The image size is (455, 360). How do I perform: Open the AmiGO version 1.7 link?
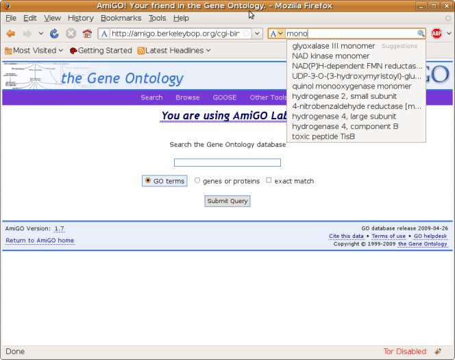59,229
